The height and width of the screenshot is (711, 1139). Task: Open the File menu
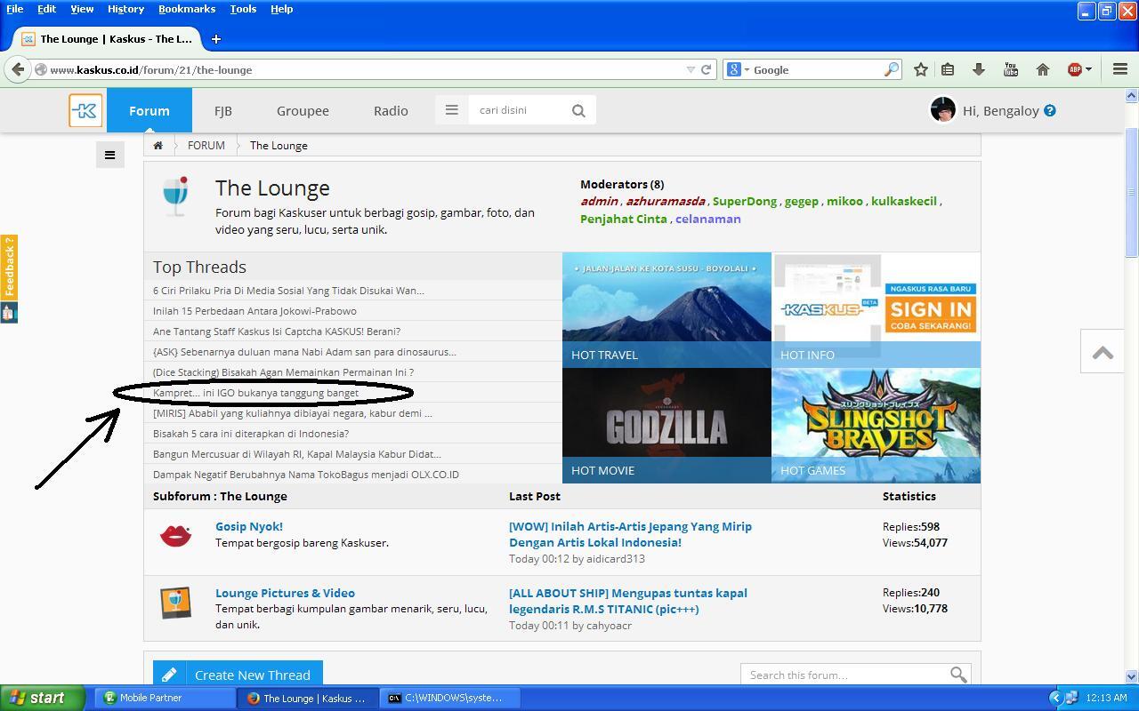[15, 9]
